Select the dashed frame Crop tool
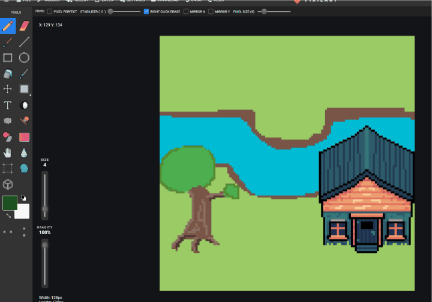Viewport: 432px width, 302px height. click(8, 169)
